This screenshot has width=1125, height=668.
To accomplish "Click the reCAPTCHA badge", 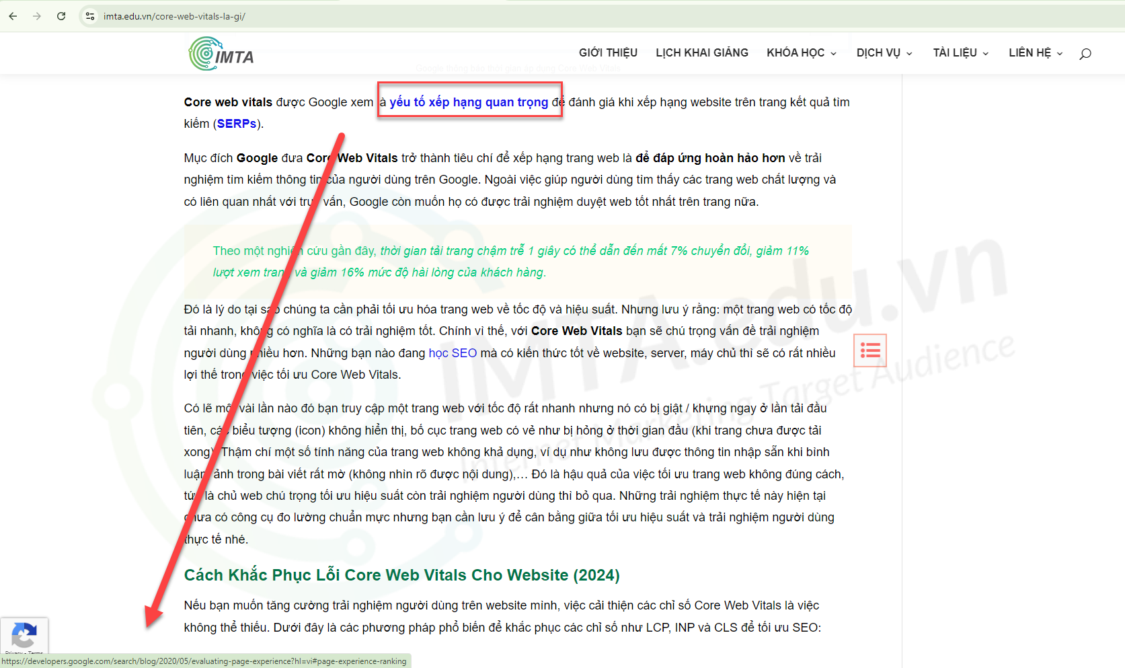I will pyautogui.click(x=24, y=636).
